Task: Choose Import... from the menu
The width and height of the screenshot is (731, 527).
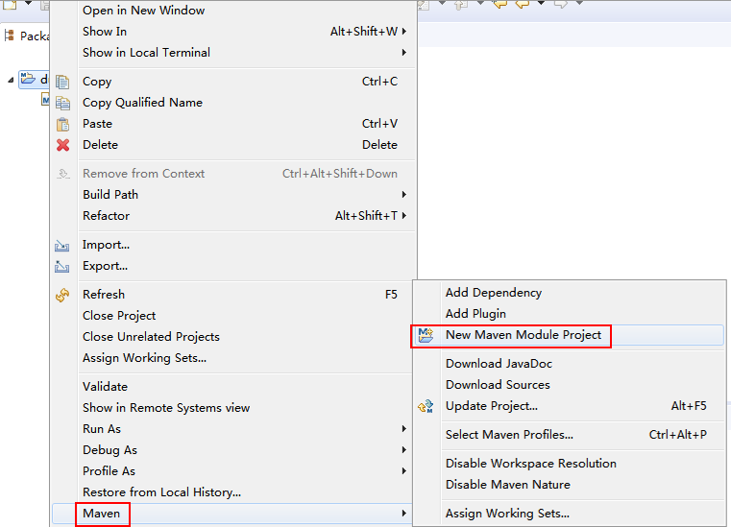Action: point(233,245)
